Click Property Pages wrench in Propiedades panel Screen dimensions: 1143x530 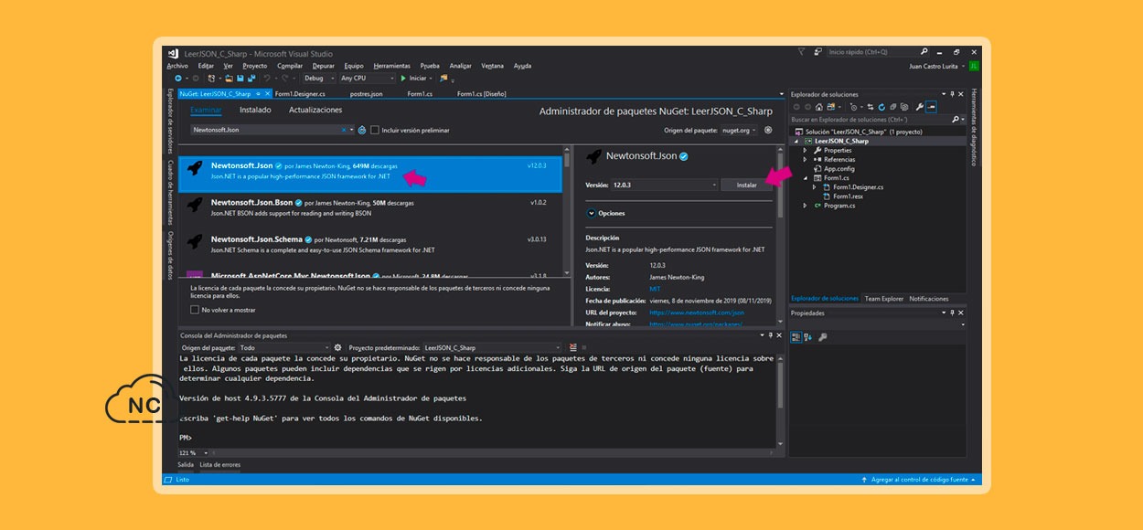tap(823, 337)
